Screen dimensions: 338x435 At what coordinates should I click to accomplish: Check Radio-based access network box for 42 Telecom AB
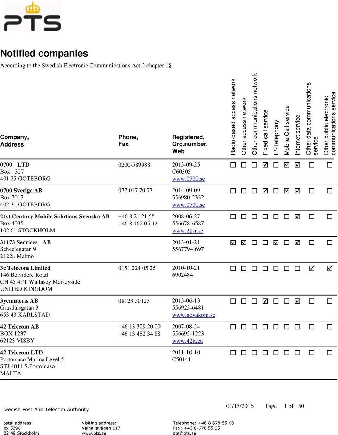(233, 327)
